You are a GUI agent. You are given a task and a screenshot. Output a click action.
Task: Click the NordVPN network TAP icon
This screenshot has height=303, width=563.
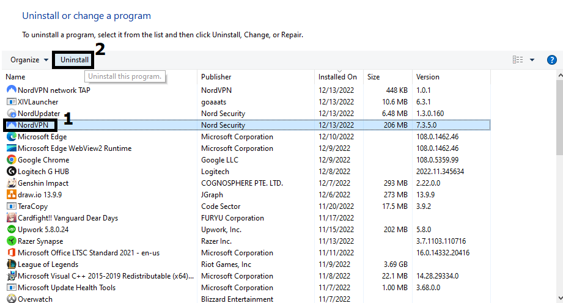(12, 90)
